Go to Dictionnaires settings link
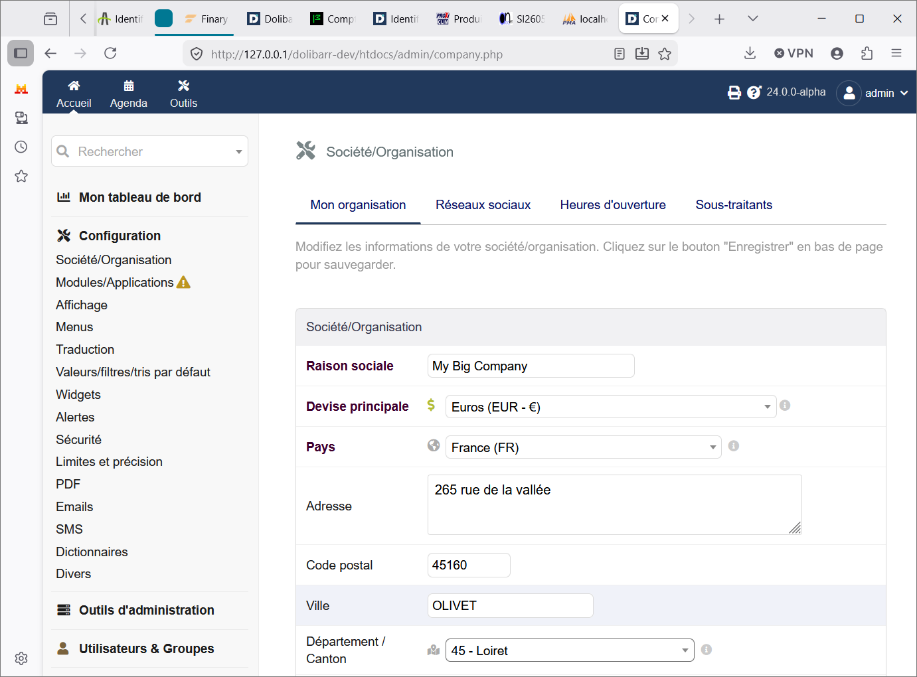Image resolution: width=917 pixels, height=677 pixels. 92,552
